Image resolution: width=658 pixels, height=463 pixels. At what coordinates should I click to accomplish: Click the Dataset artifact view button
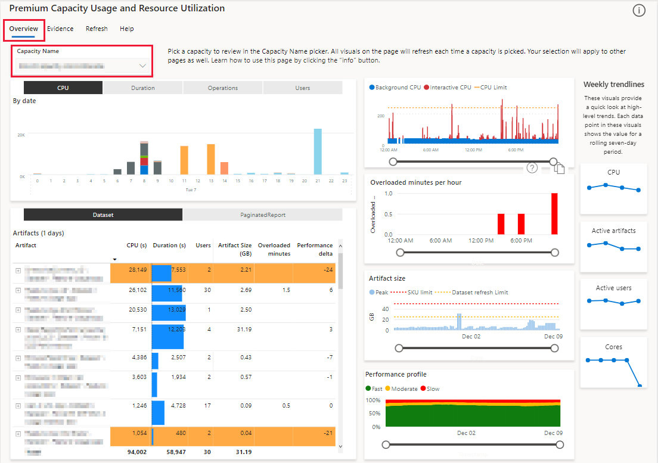(x=103, y=214)
